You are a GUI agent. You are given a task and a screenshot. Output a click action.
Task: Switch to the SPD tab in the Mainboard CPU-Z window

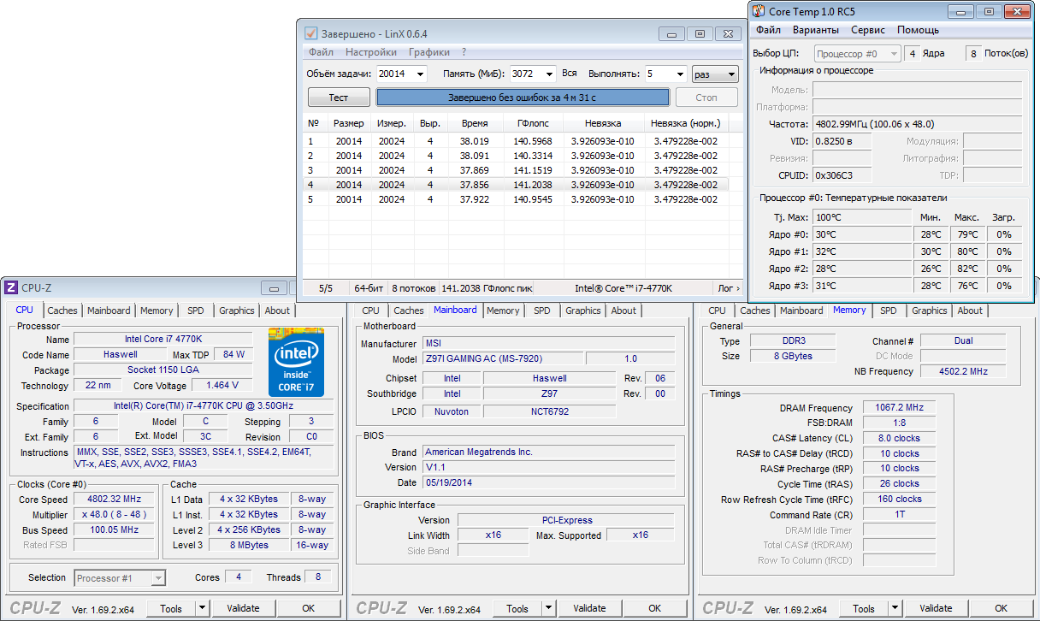click(x=542, y=310)
